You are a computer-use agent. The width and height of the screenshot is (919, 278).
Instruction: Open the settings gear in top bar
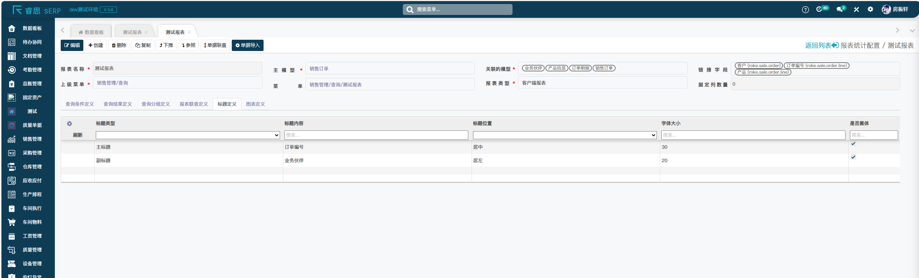point(870,9)
